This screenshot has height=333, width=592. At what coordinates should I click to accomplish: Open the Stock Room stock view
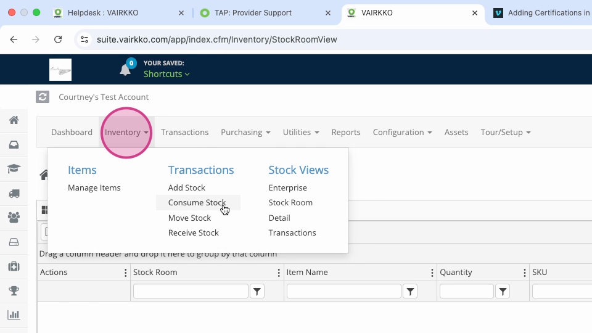coord(290,203)
